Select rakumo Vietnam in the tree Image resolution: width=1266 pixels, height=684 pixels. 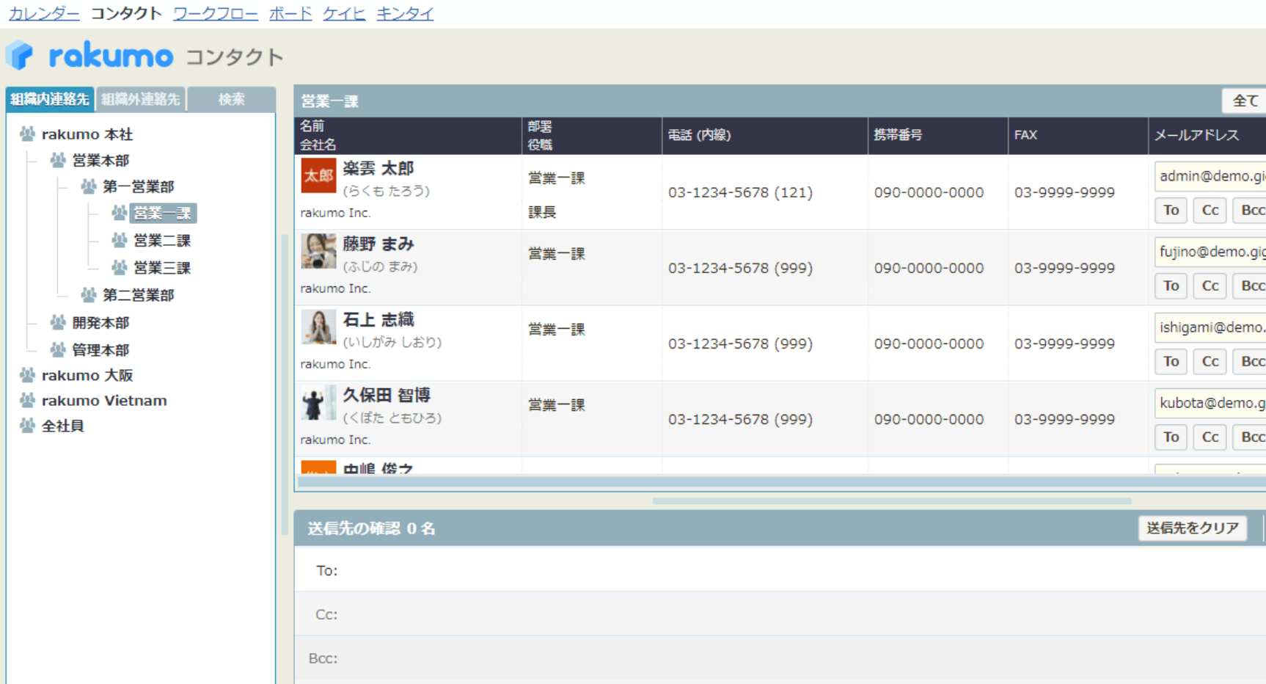tap(104, 401)
